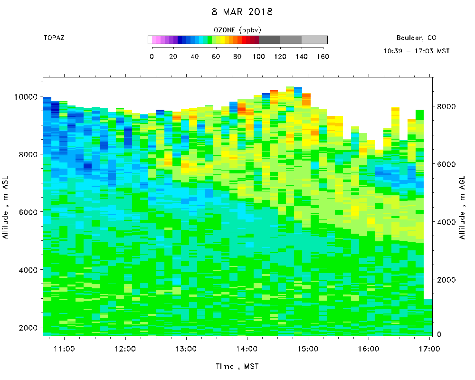Click the 'Altitude , m AGL' axis title

(x=462, y=207)
